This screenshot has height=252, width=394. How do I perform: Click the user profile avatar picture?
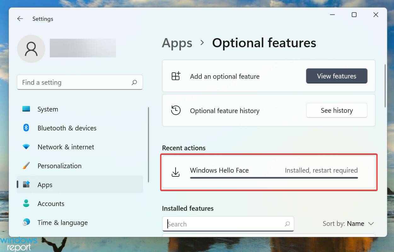pos(31,49)
